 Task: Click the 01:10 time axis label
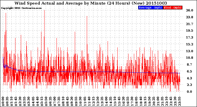[11, 101]
